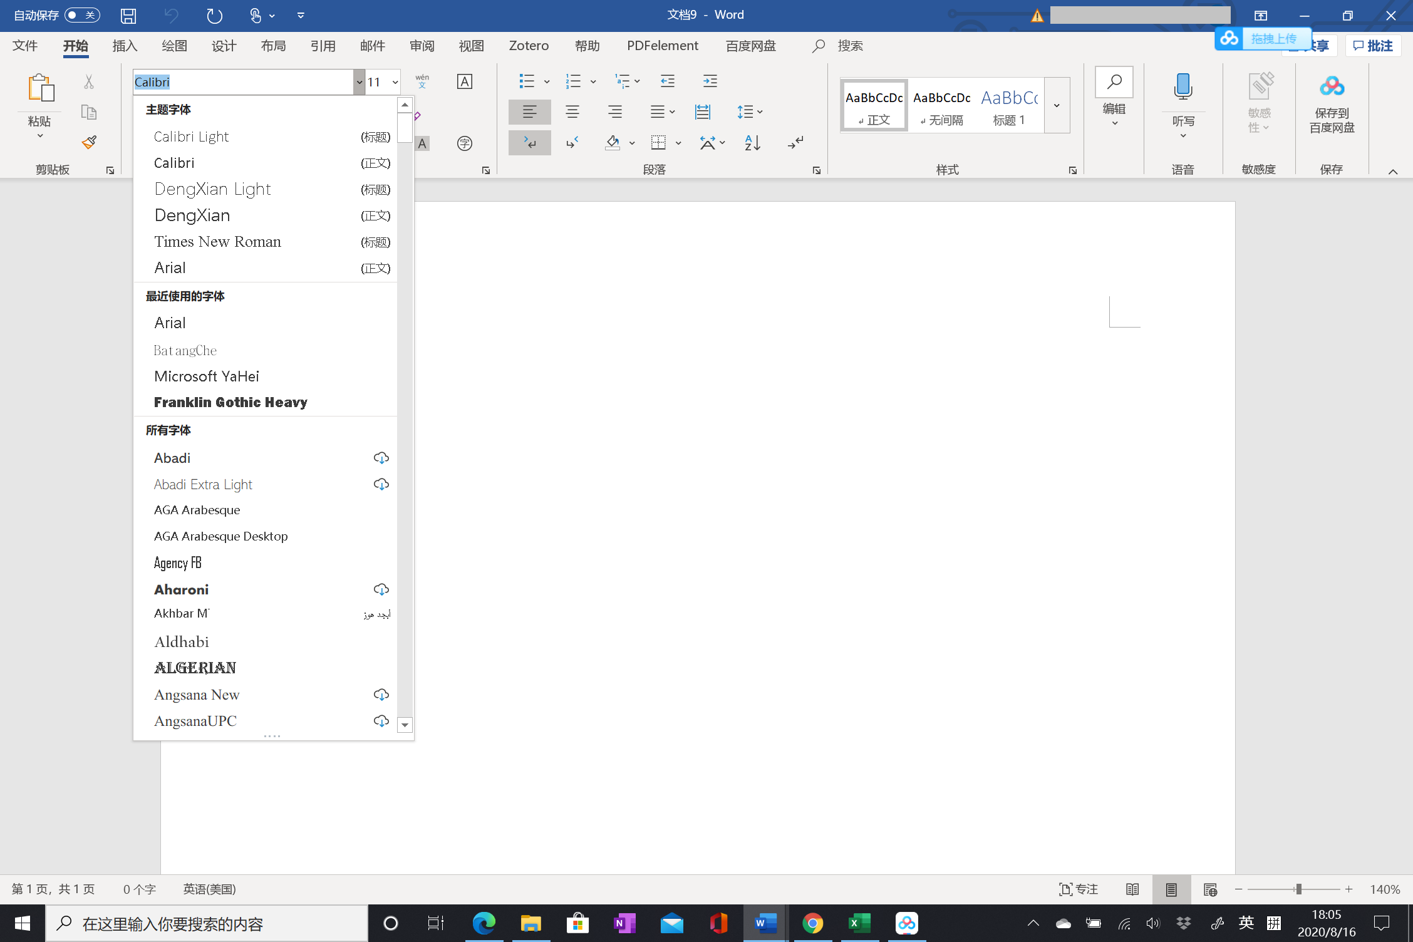Click the Save to Baidu Netdisk icon
Screen dimensions: 1413x942
pyautogui.click(x=1332, y=87)
